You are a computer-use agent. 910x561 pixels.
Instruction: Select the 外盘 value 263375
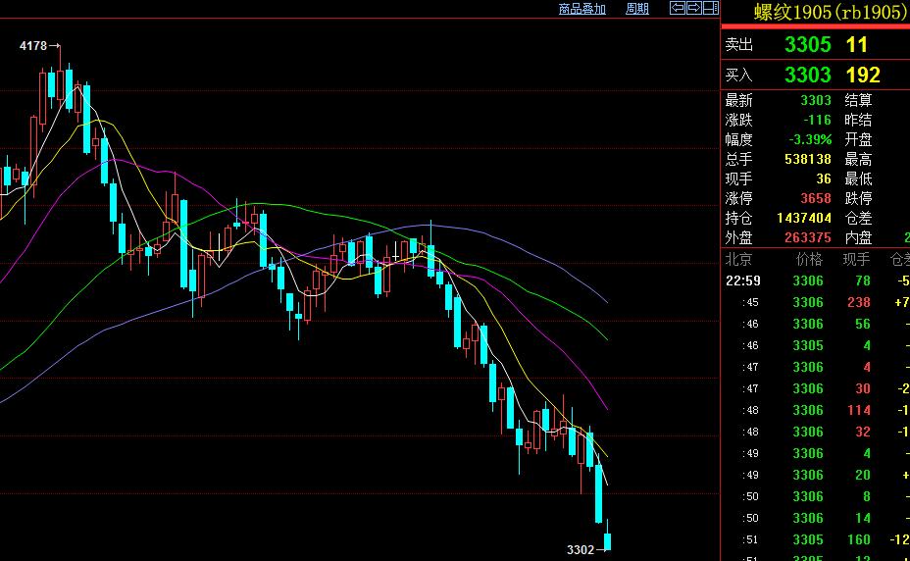pyautogui.click(x=808, y=237)
